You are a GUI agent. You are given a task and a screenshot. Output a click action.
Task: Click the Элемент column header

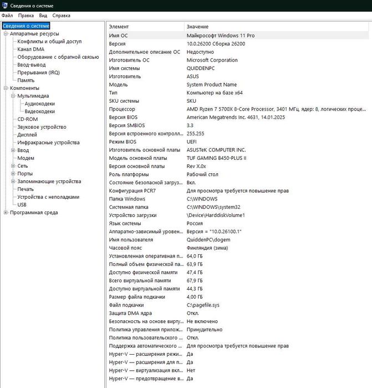click(145, 27)
